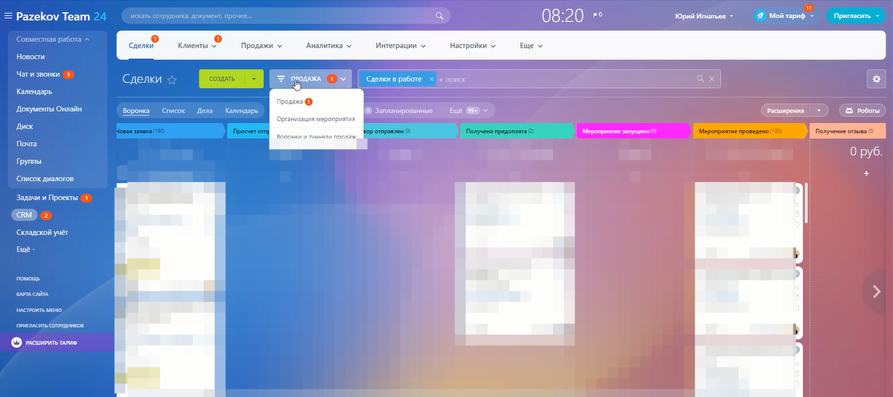Open the СОЗДАТЬ button dropdown arrow
Viewport: 893px width, 397px height.
point(253,79)
